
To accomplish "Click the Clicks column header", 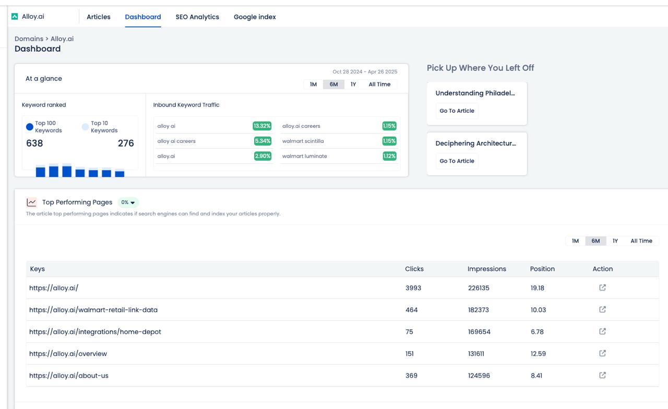I will (414, 269).
